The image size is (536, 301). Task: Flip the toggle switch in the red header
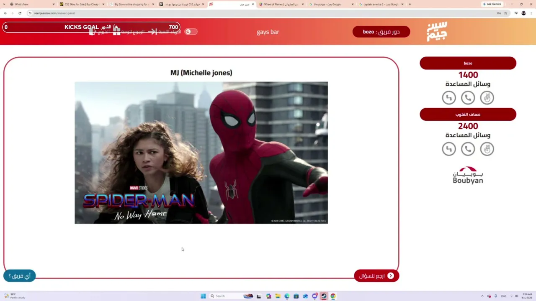(191, 32)
